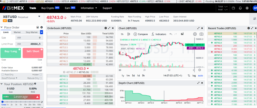This screenshot has height=108, width=257.
Task: Open Support nav link
Action: coord(107,8)
